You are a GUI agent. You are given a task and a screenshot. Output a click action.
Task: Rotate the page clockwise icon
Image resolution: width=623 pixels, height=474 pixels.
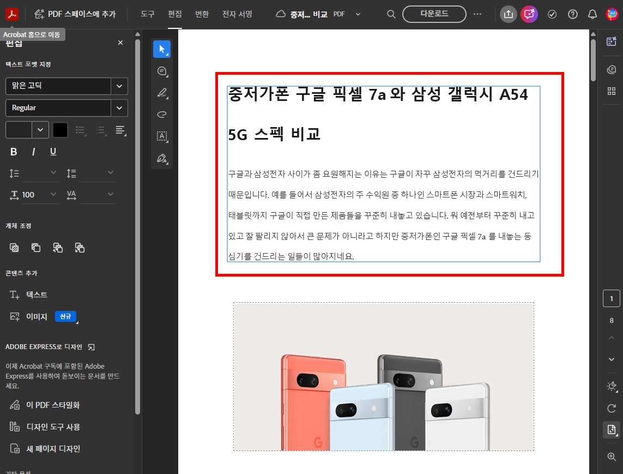pyautogui.click(x=612, y=408)
